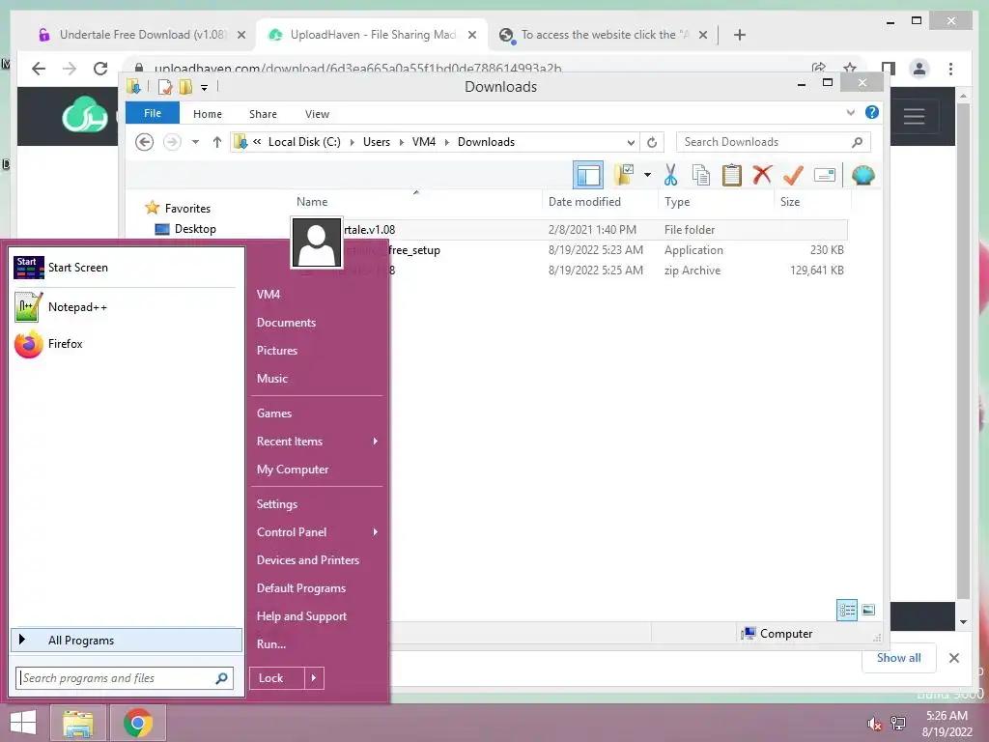The width and height of the screenshot is (989, 742).
Task: Open the Explorer Help question mark
Action: click(x=872, y=112)
